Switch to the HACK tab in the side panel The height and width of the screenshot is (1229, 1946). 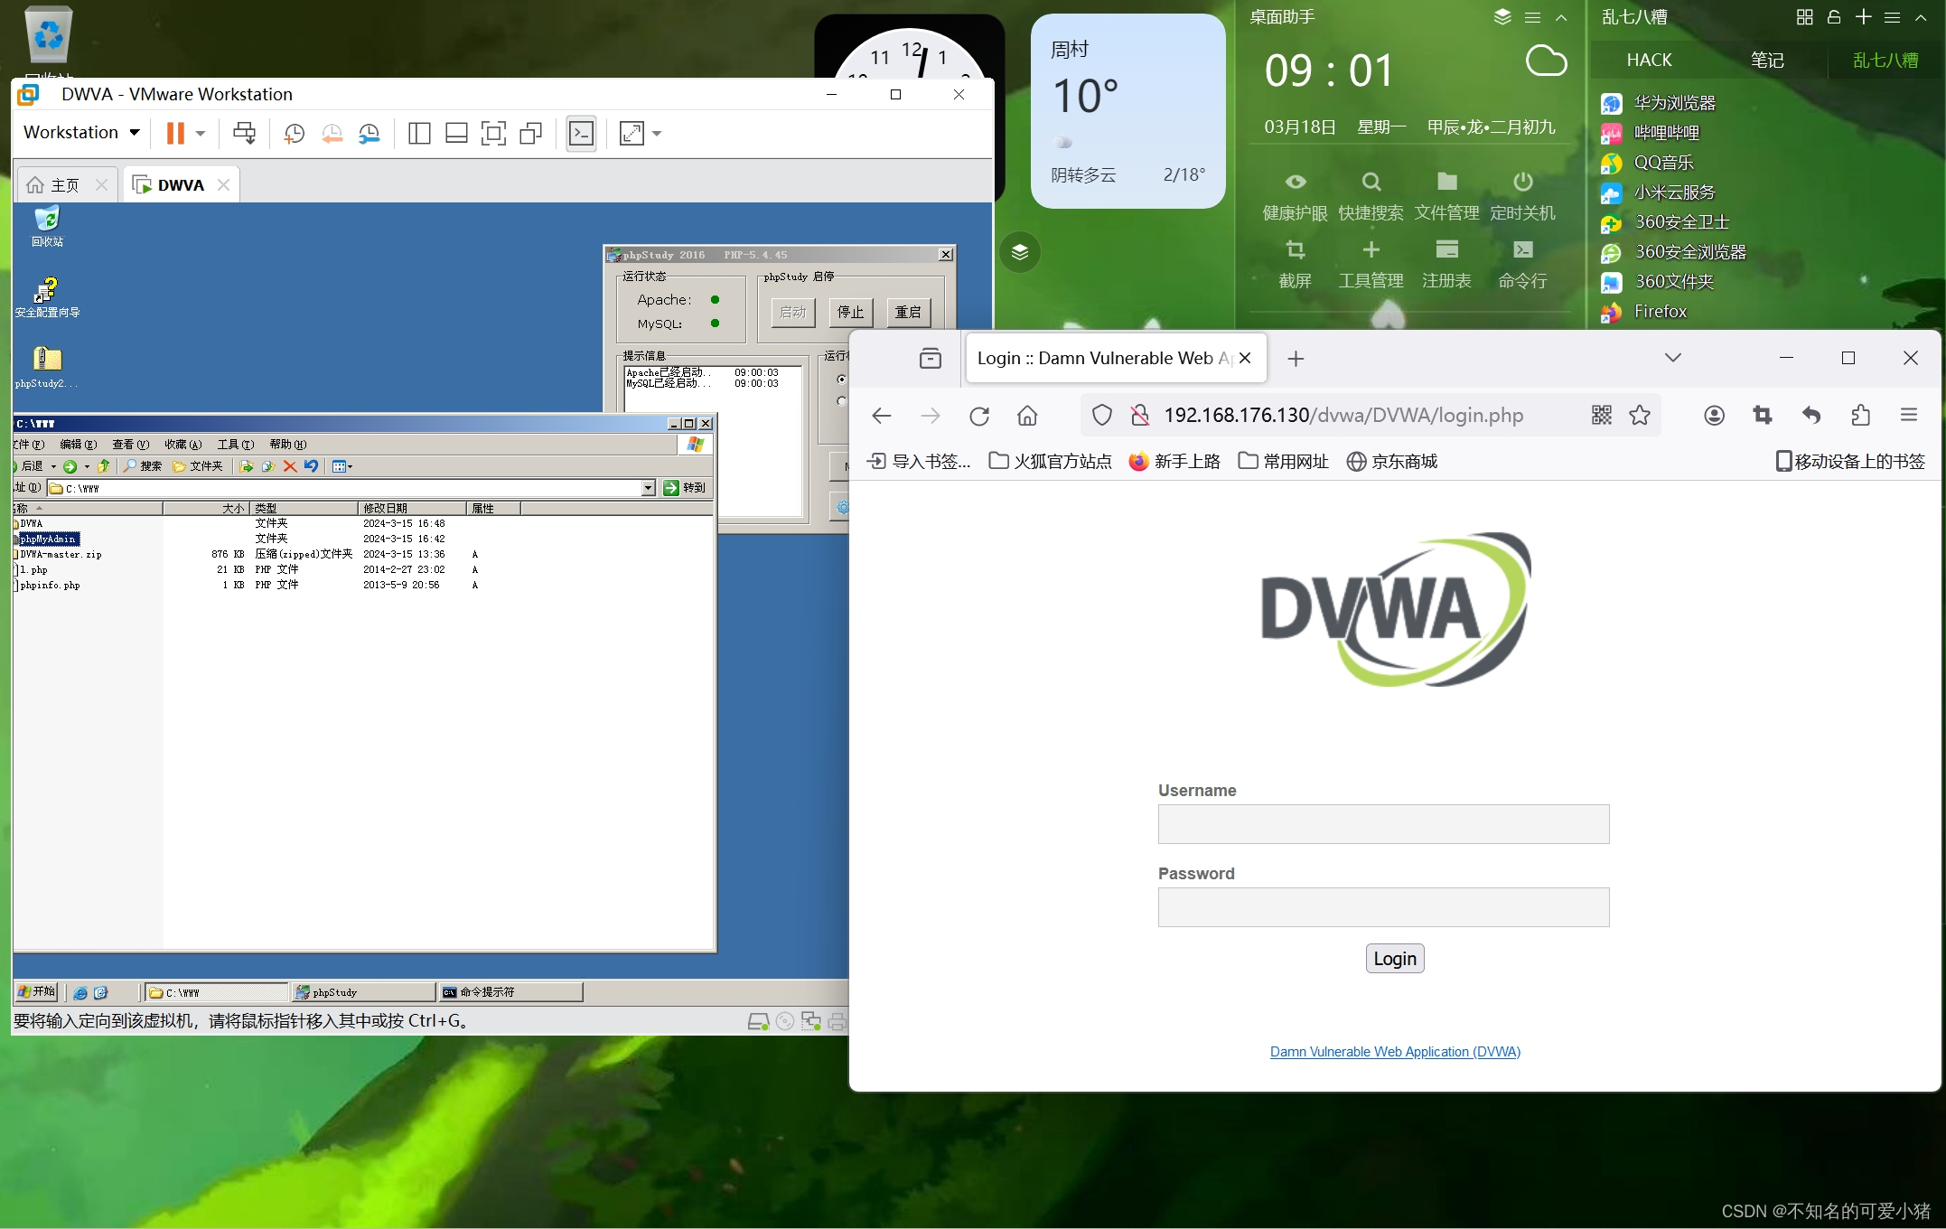(1649, 60)
